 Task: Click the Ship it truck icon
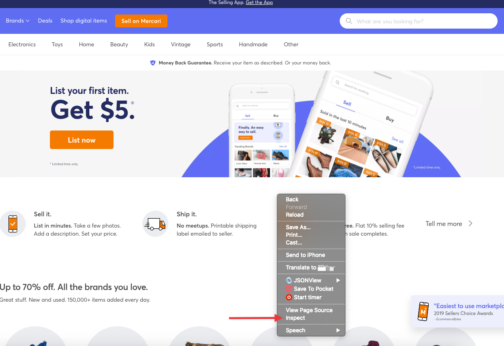pos(155,224)
